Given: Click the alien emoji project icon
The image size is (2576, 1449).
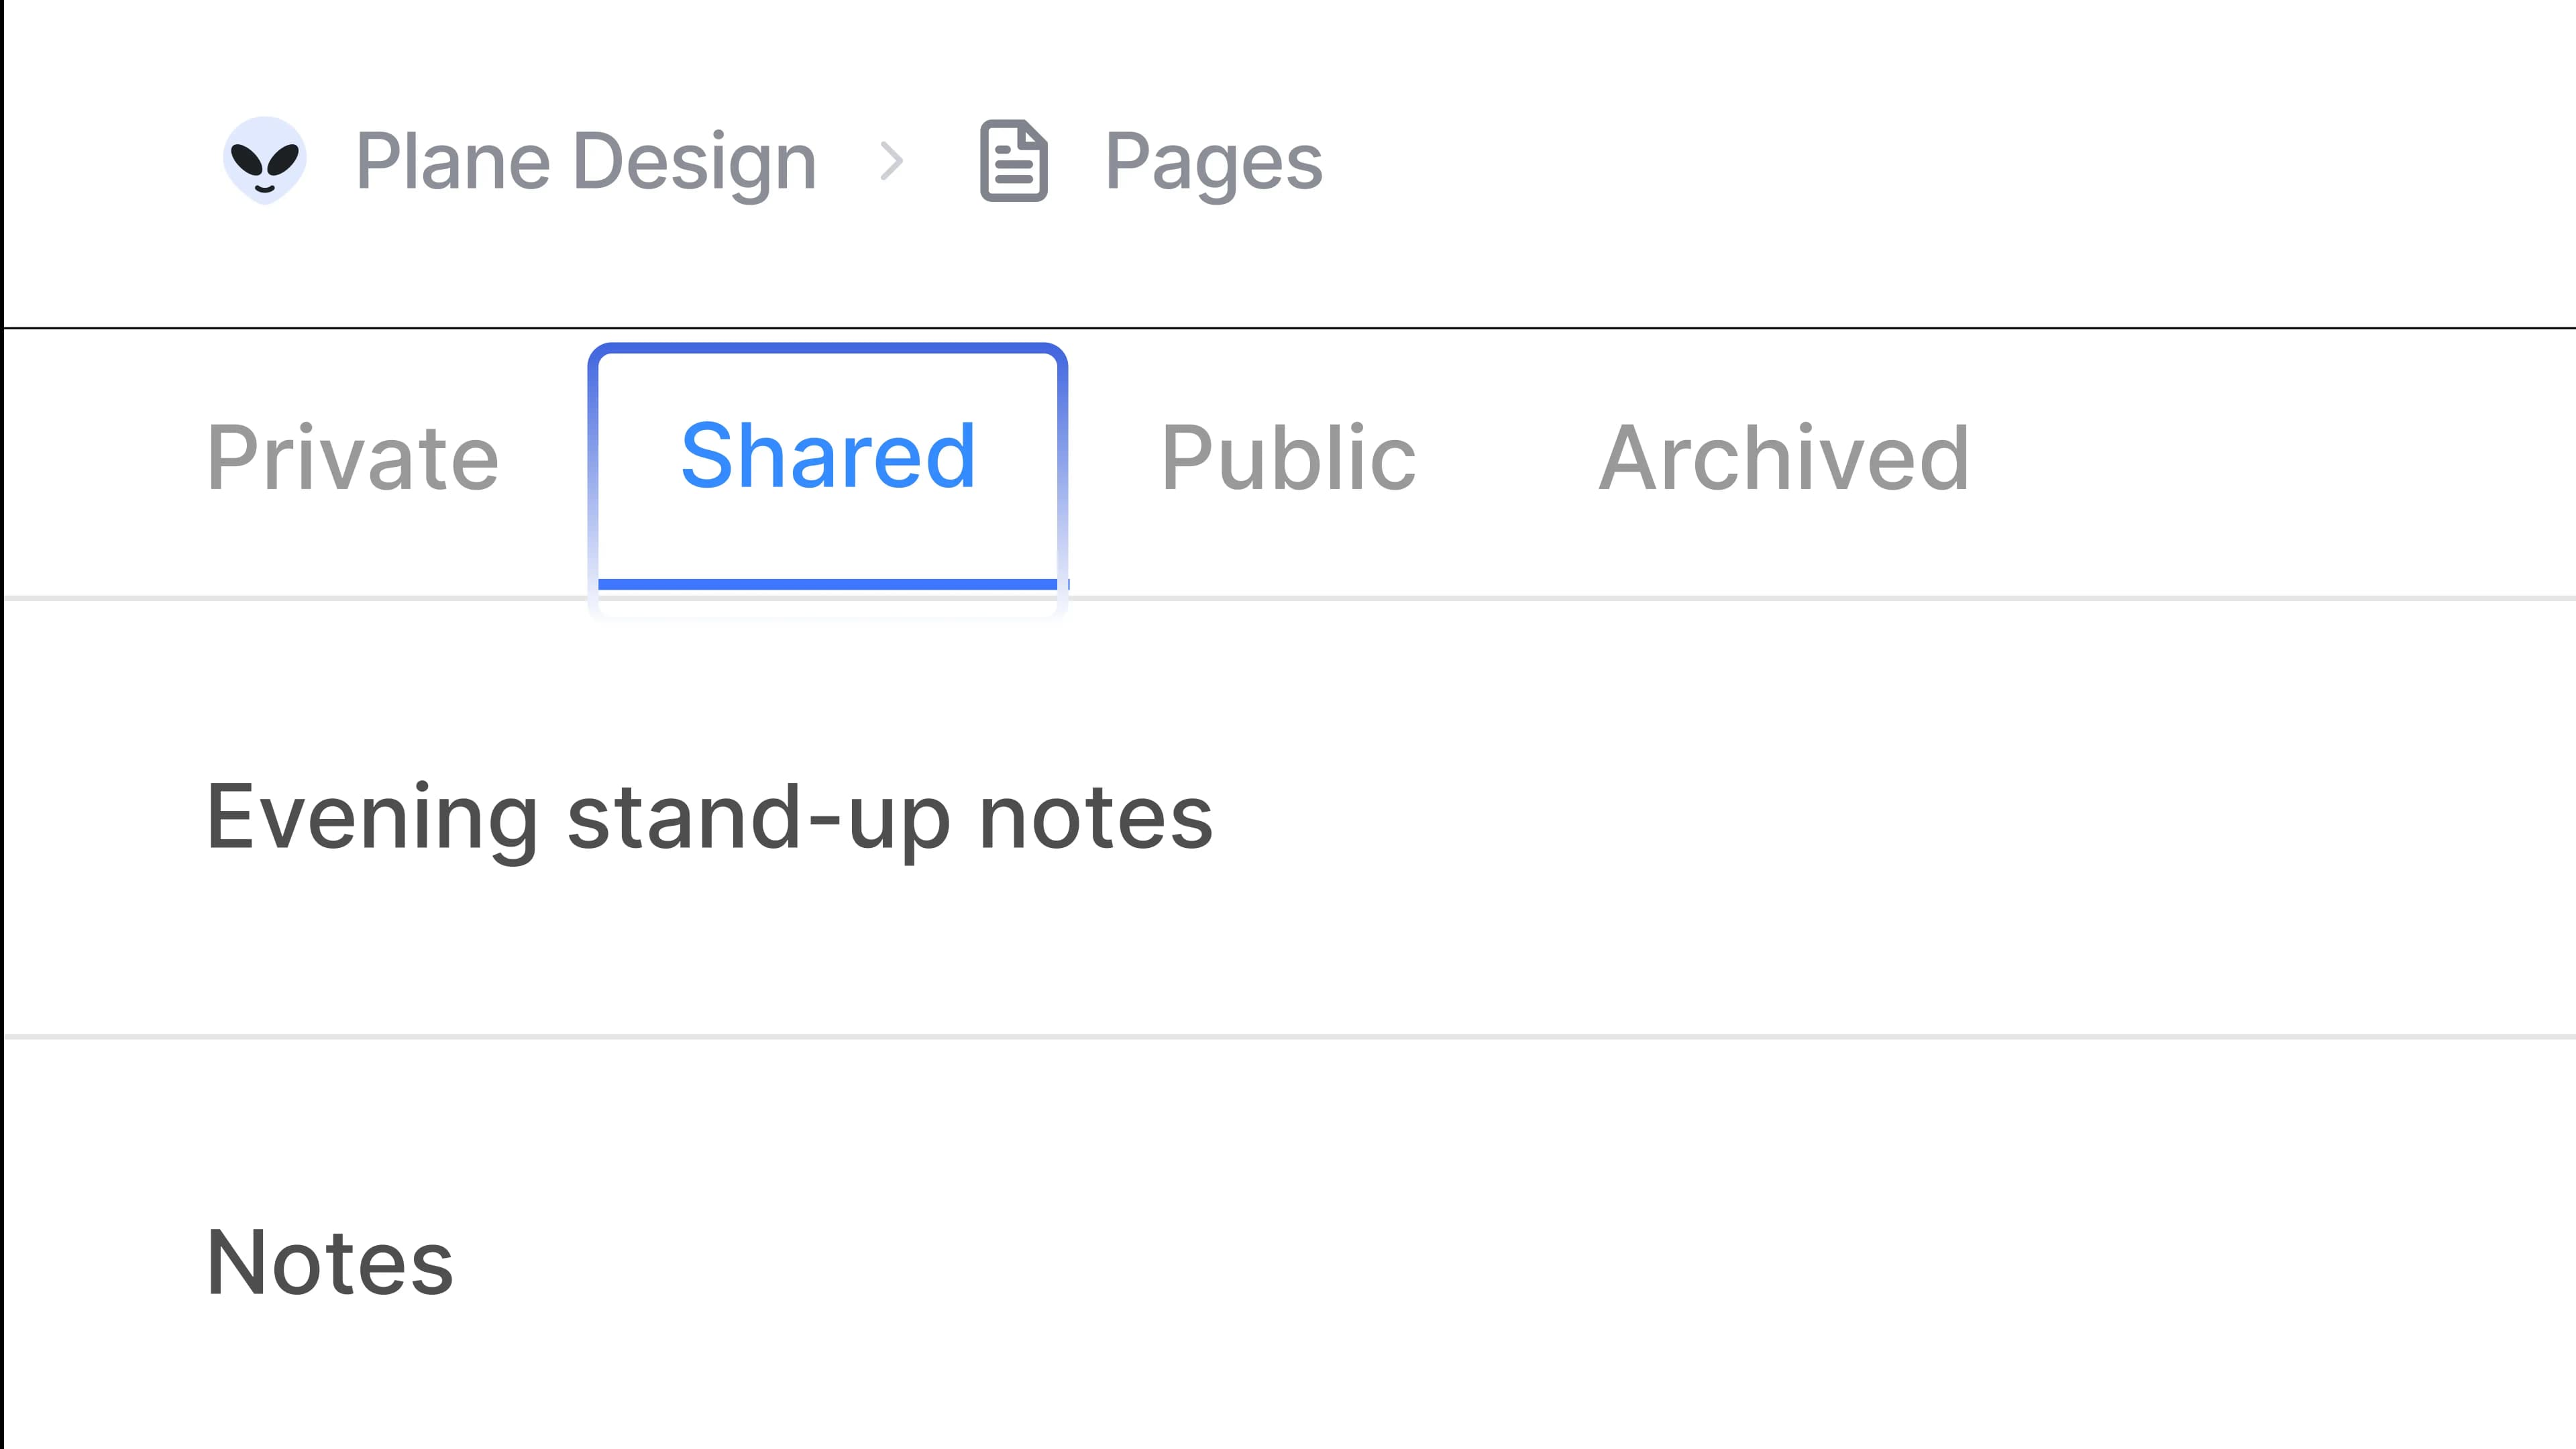Looking at the screenshot, I should 264,161.
